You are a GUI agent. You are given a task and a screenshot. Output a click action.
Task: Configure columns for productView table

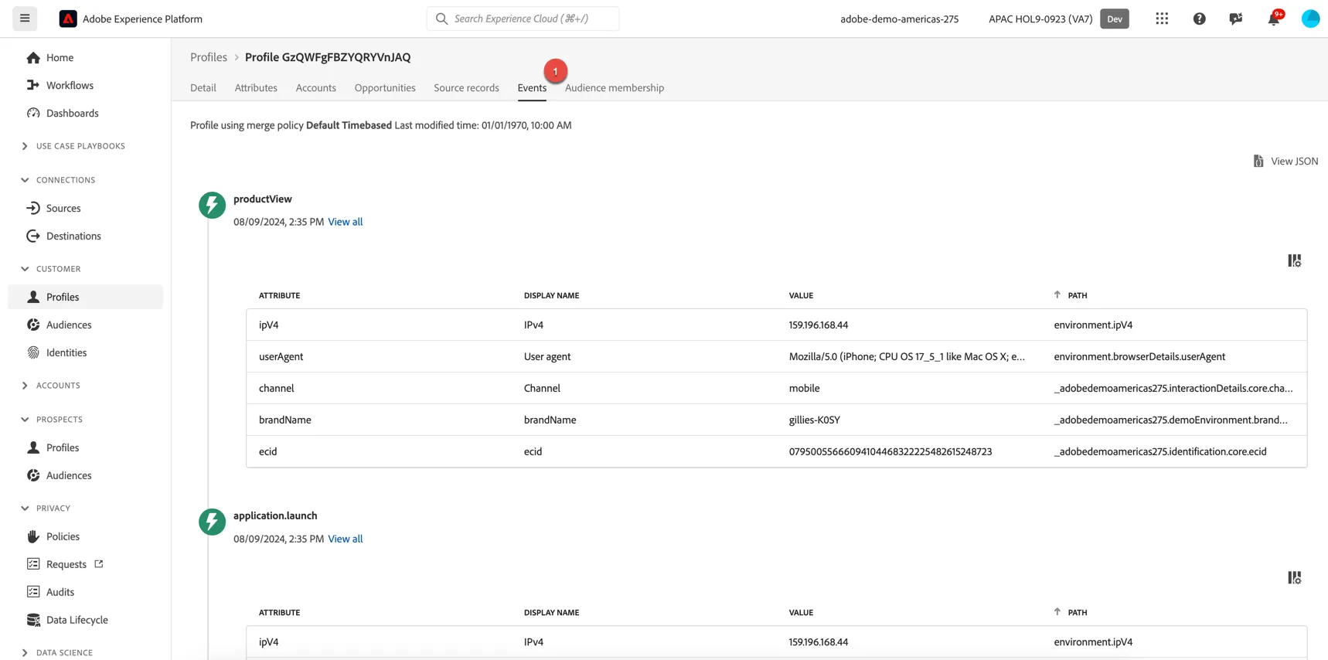[1294, 260]
